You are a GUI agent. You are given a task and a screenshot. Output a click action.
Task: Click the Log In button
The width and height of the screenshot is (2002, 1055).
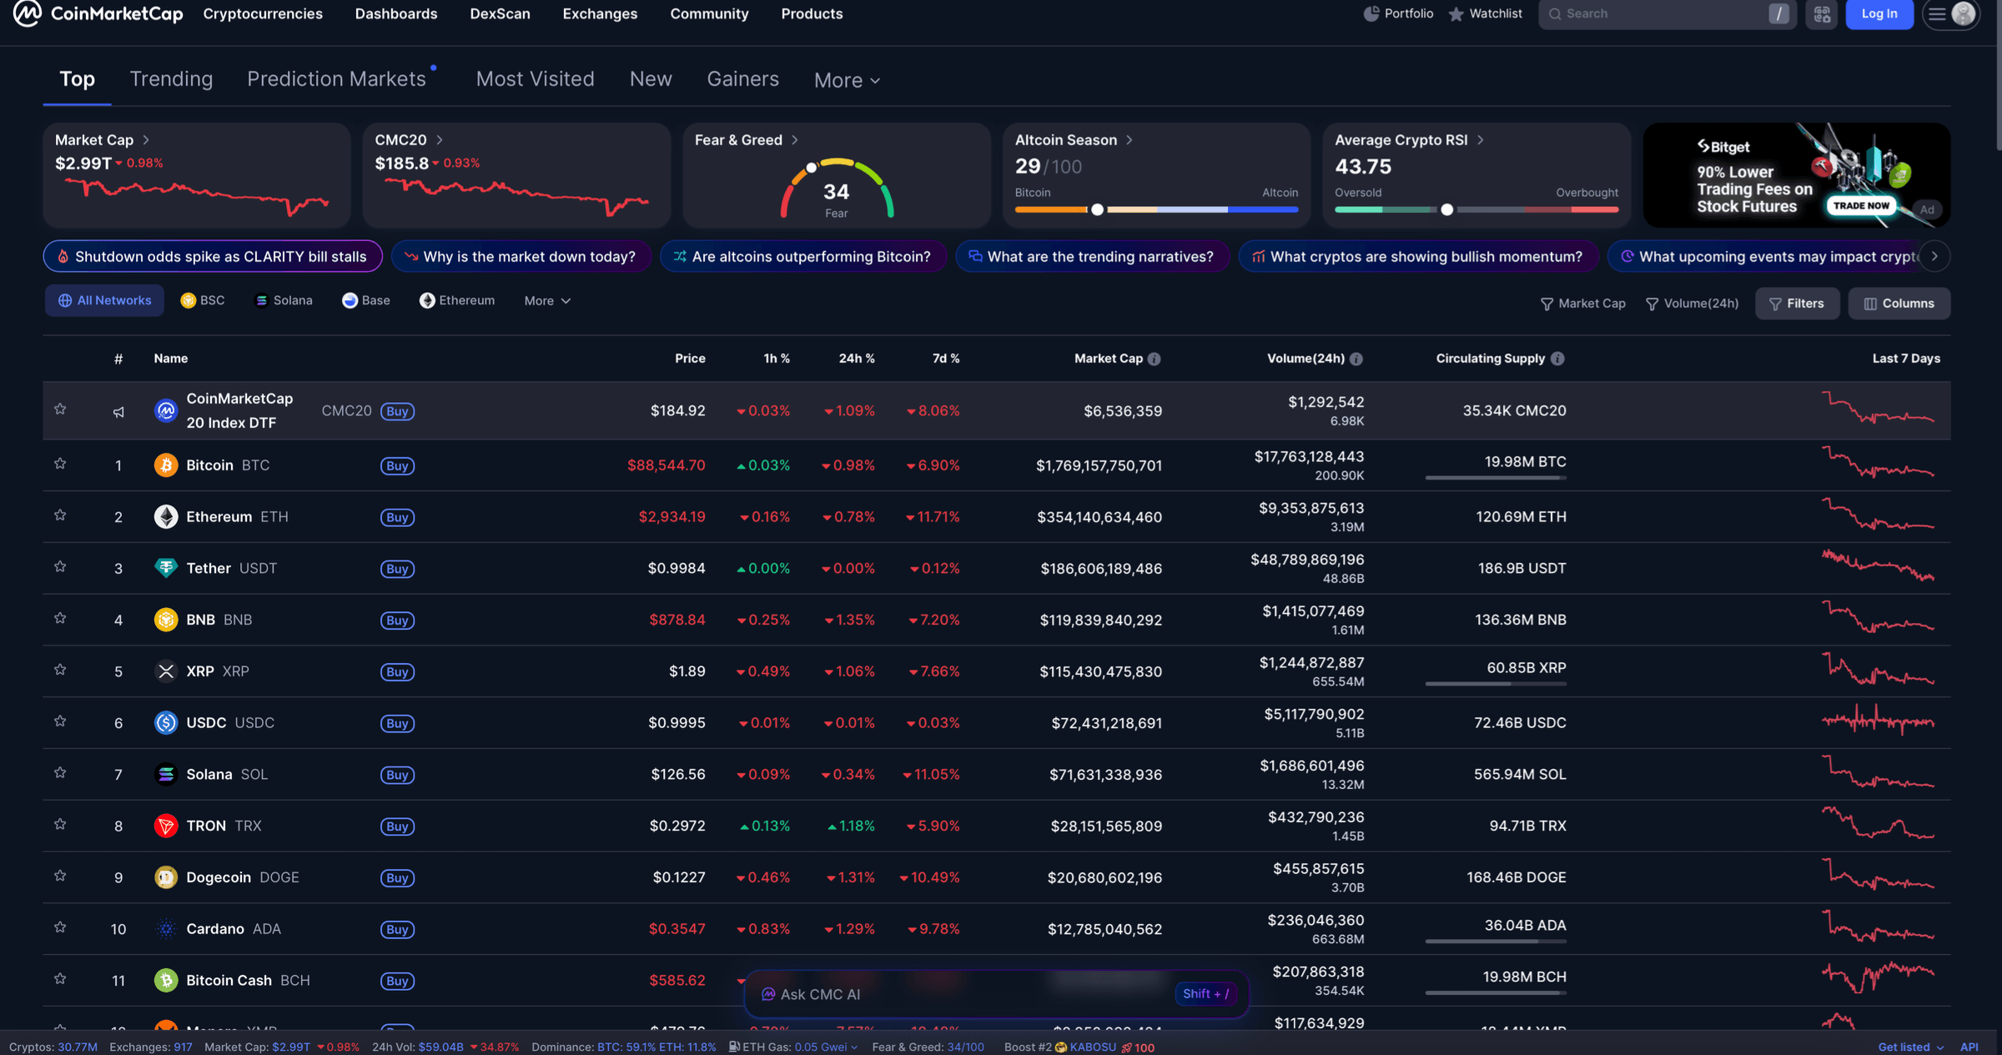click(1879, 13)
